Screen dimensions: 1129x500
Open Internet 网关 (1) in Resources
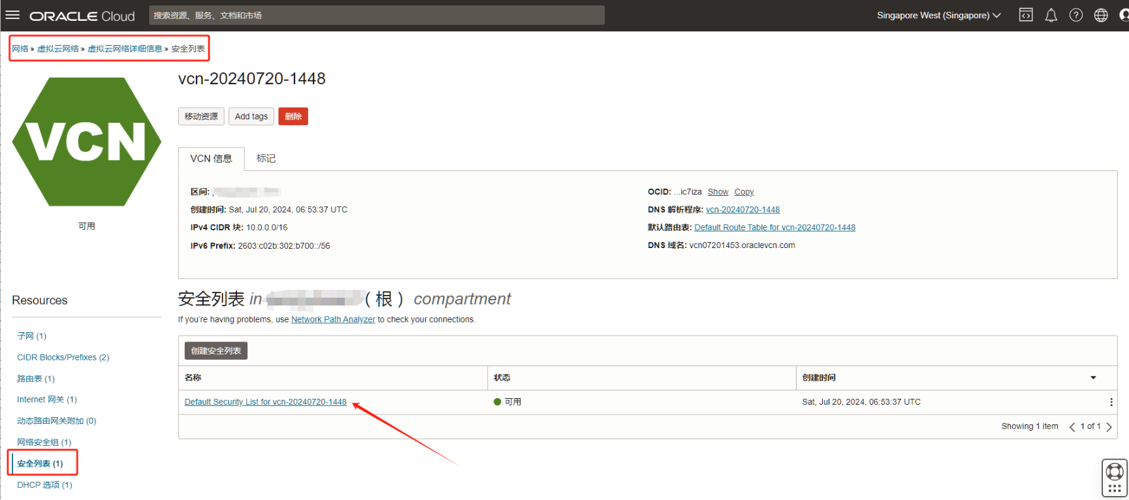[47, 399]
